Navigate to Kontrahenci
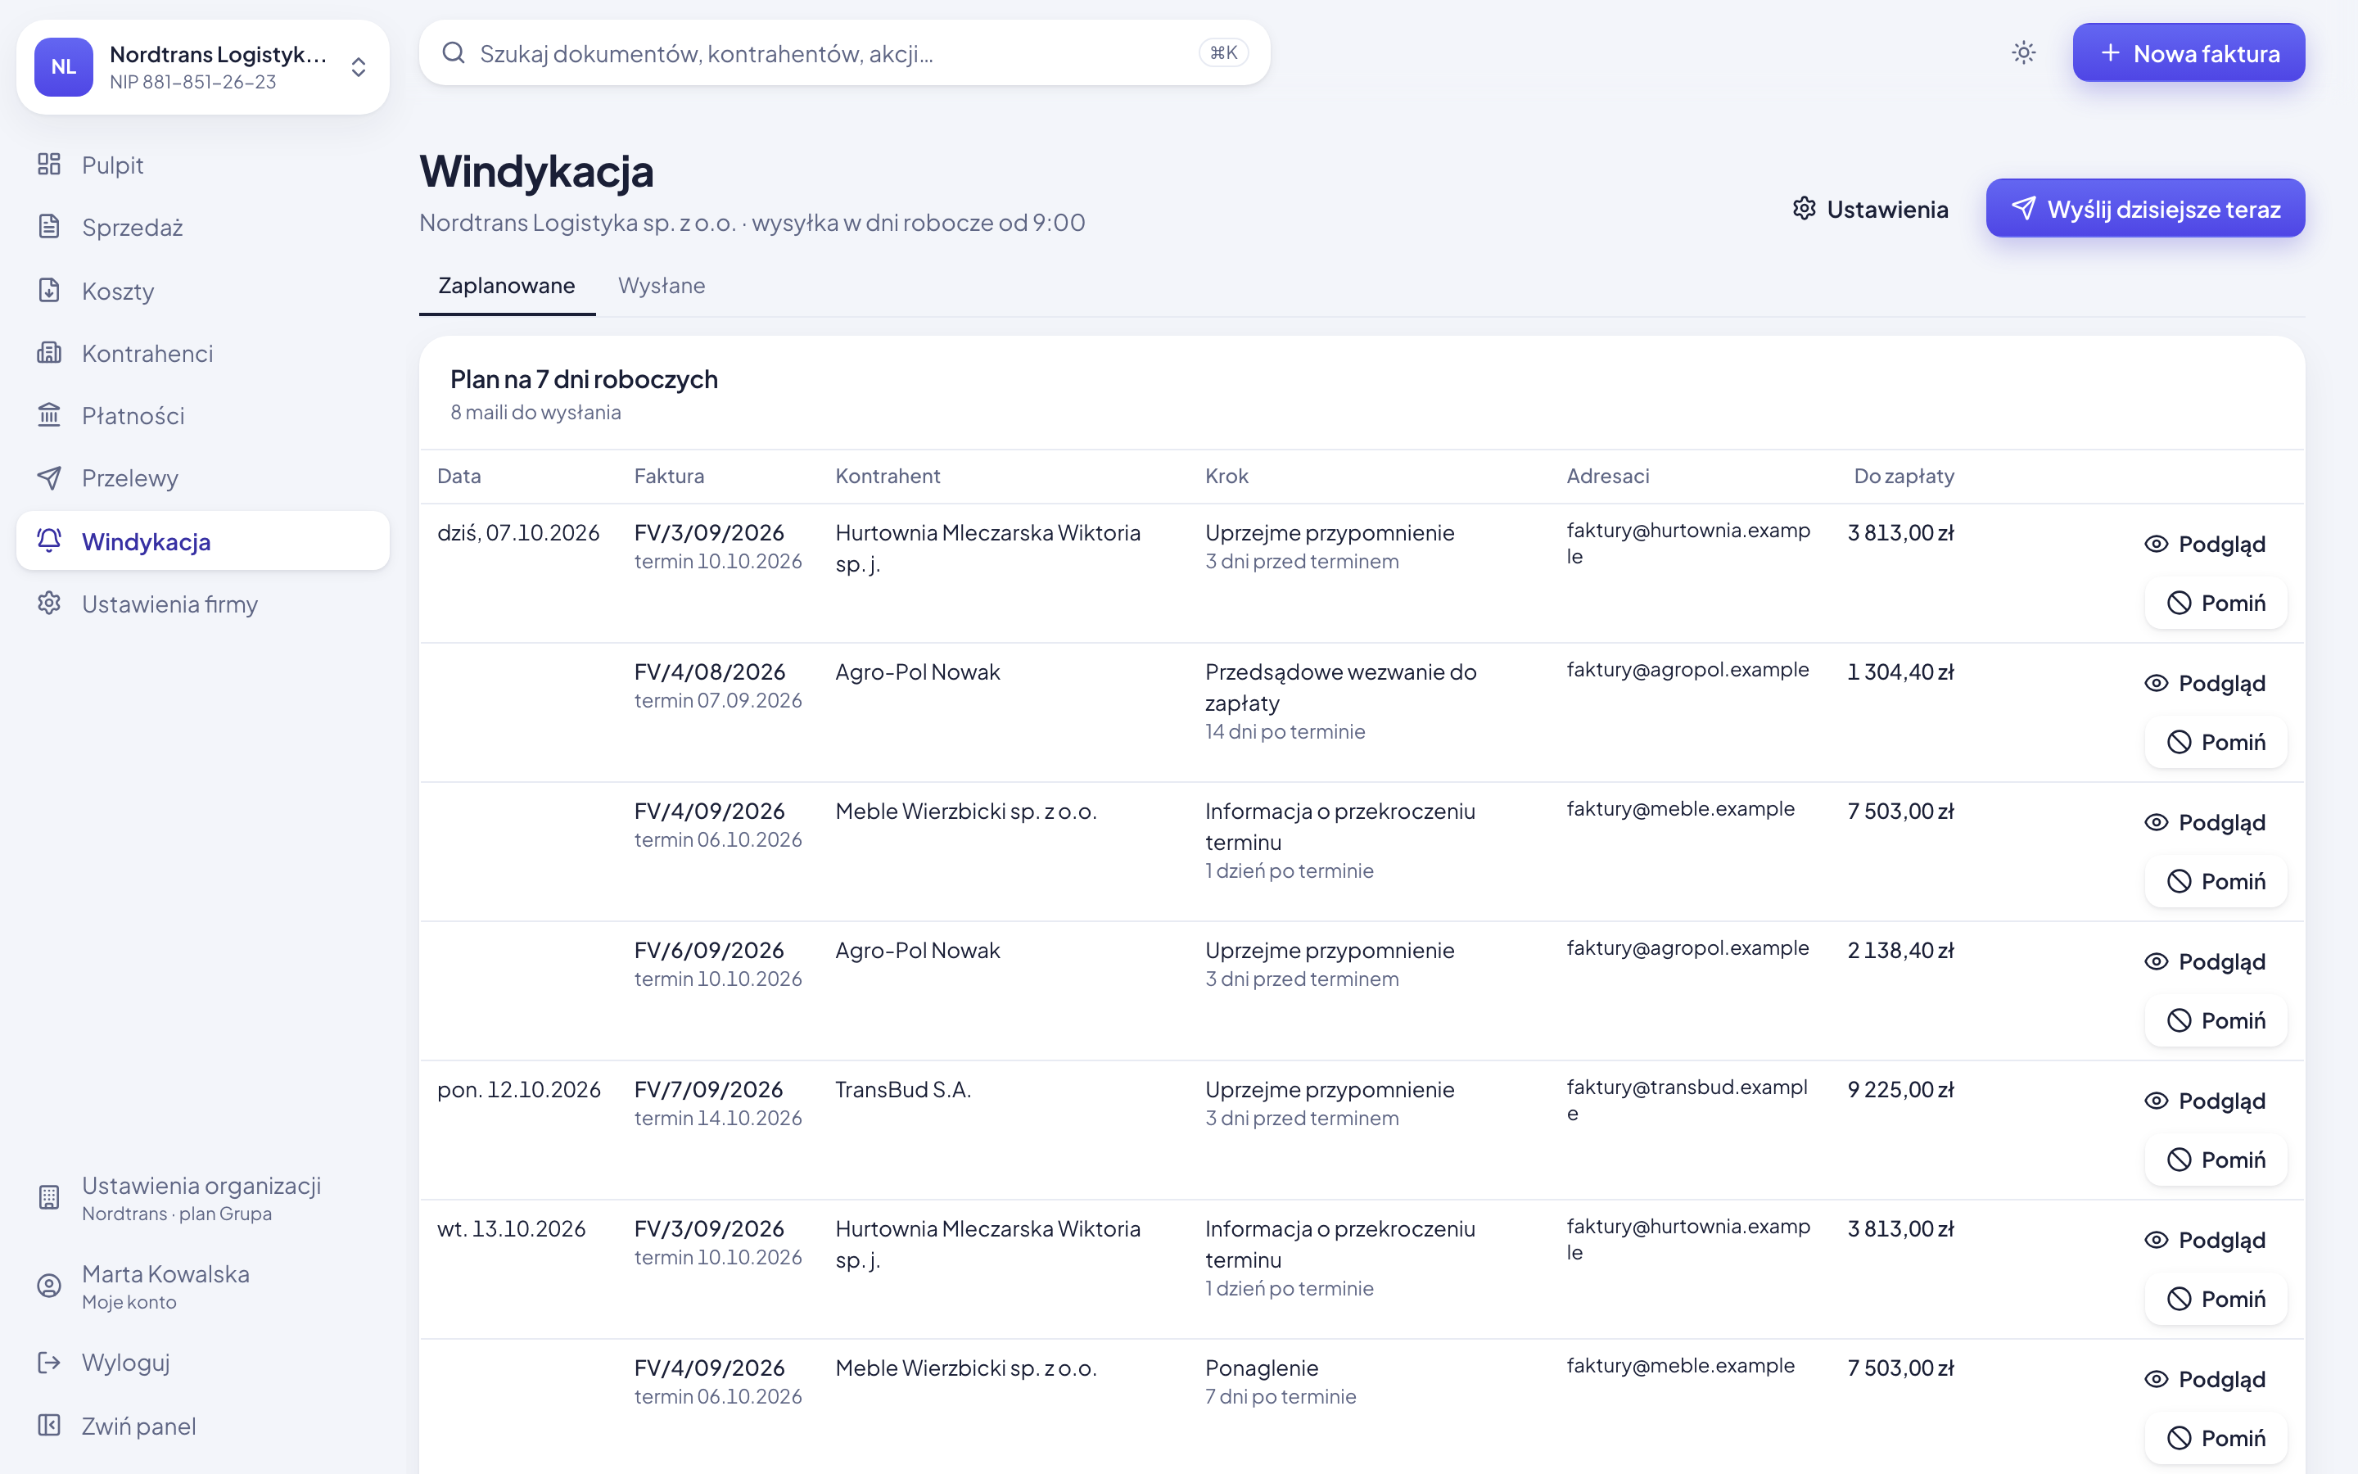 [203, 353]
